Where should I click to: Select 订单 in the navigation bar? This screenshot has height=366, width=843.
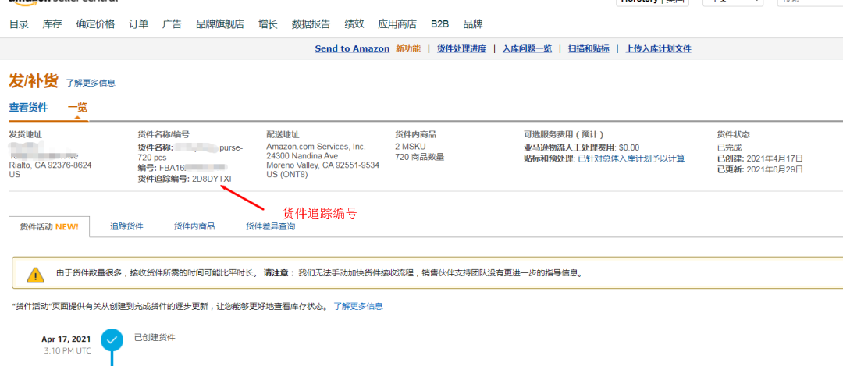click(x=138, y=24)
